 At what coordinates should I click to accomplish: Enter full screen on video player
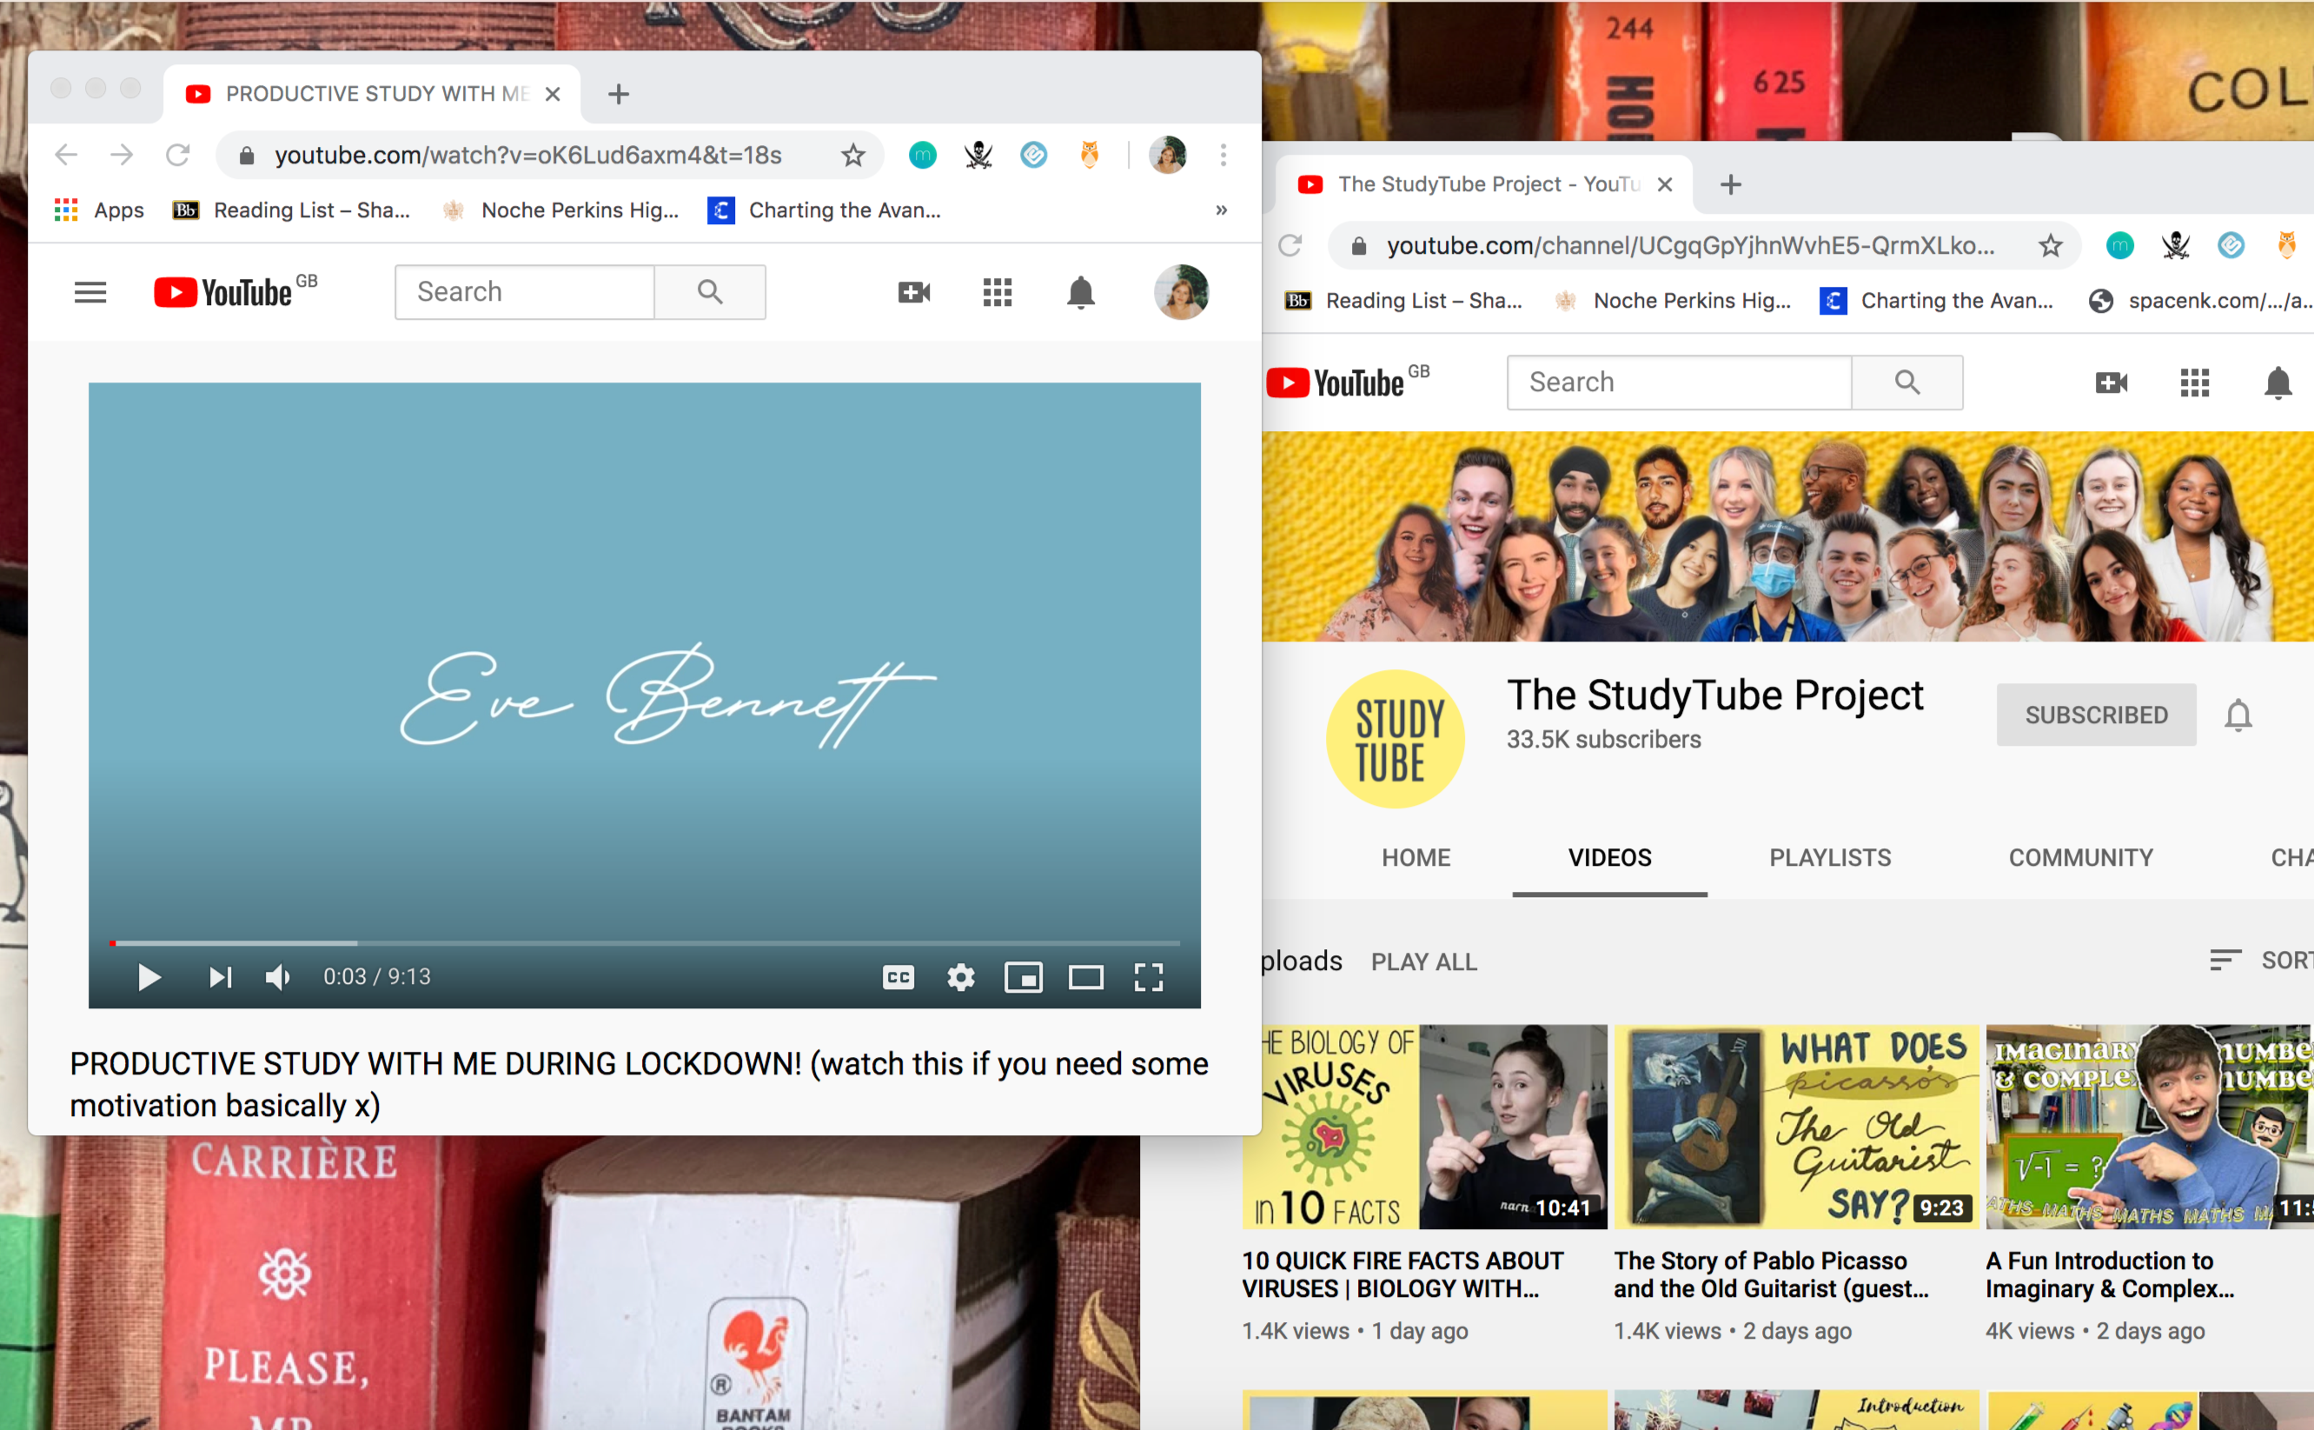[1149, 977]
